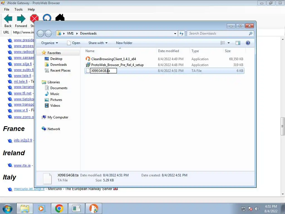This screenshot has height=214, width=285.
Task: Open the www.tfi.net link
Action: pos(23,93)
